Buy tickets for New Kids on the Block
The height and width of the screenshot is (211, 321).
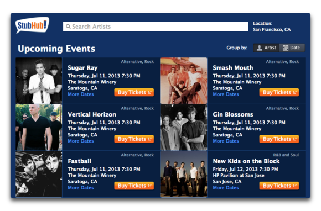click(279, 186)
